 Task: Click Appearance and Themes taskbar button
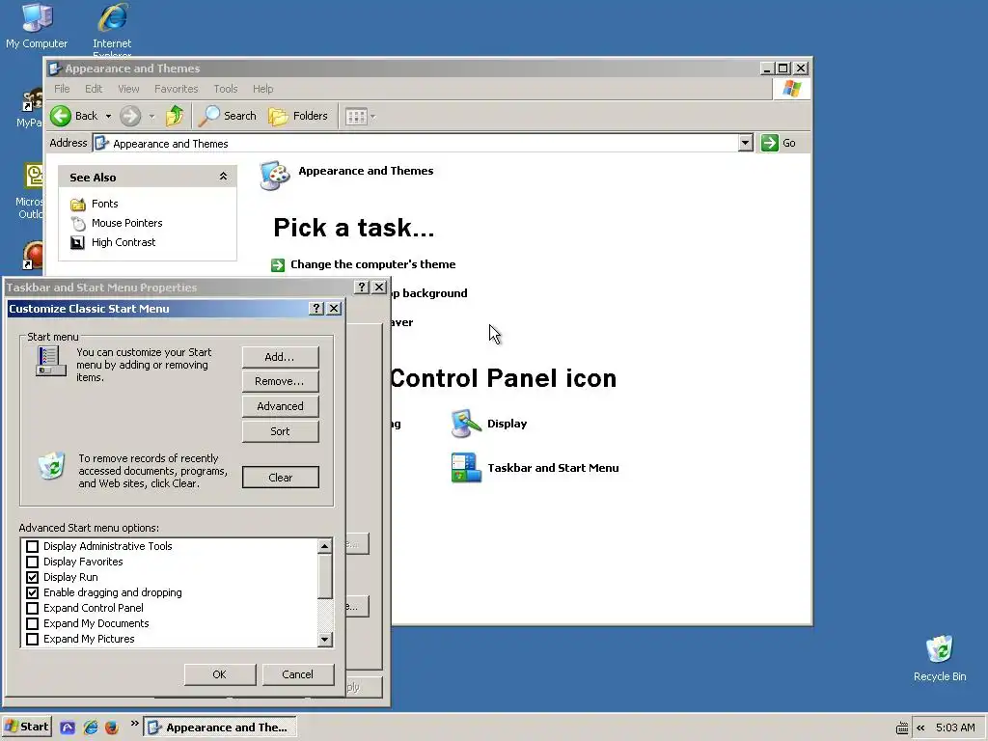coord(220,727)
